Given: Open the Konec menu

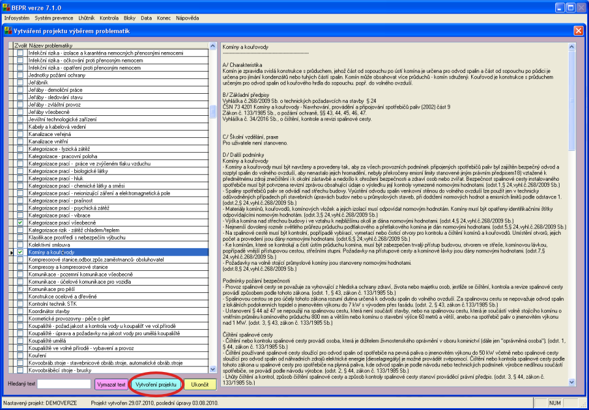Looking at the screenshot, I should pyautogui.click(x=164, y=18).
